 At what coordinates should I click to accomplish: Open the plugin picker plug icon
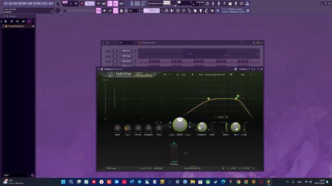pos(201,10)
